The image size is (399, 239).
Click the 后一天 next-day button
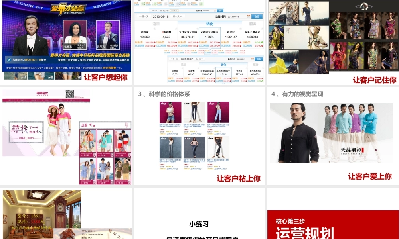177,16
